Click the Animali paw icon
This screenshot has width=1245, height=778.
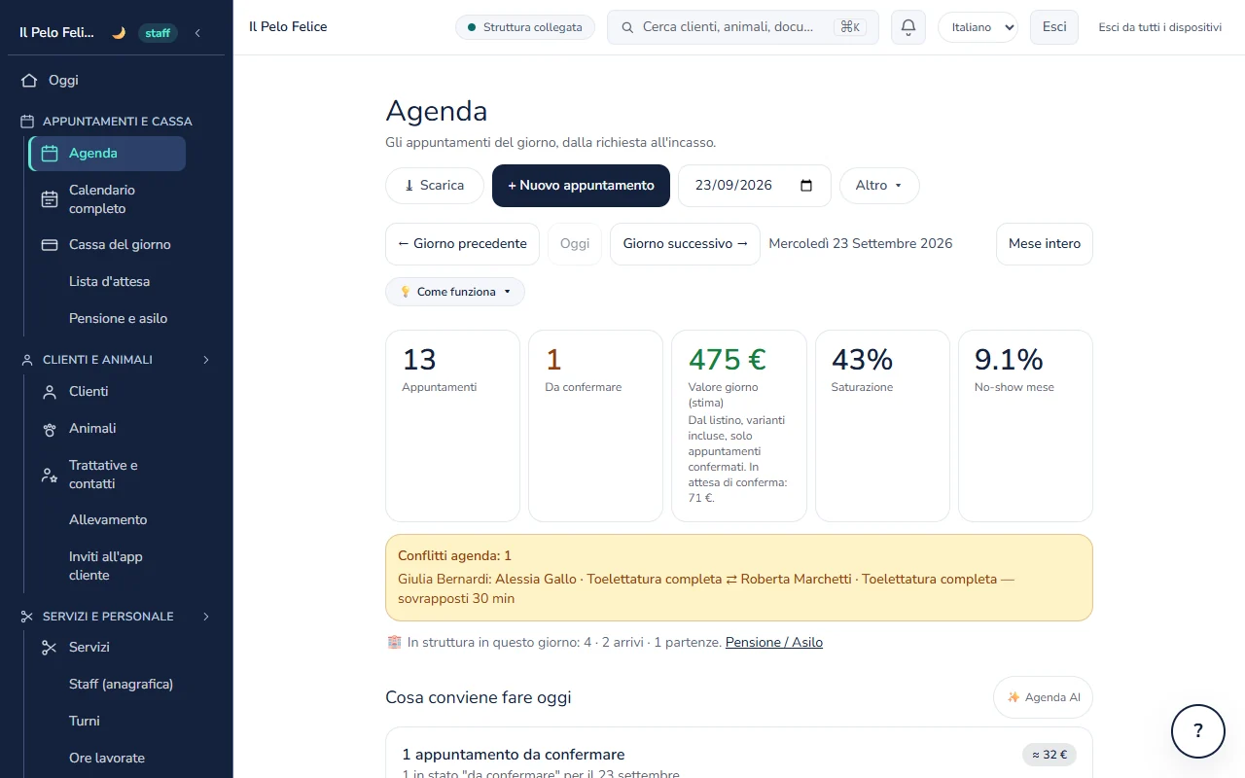pyautogui.click(x=50, y=429)
